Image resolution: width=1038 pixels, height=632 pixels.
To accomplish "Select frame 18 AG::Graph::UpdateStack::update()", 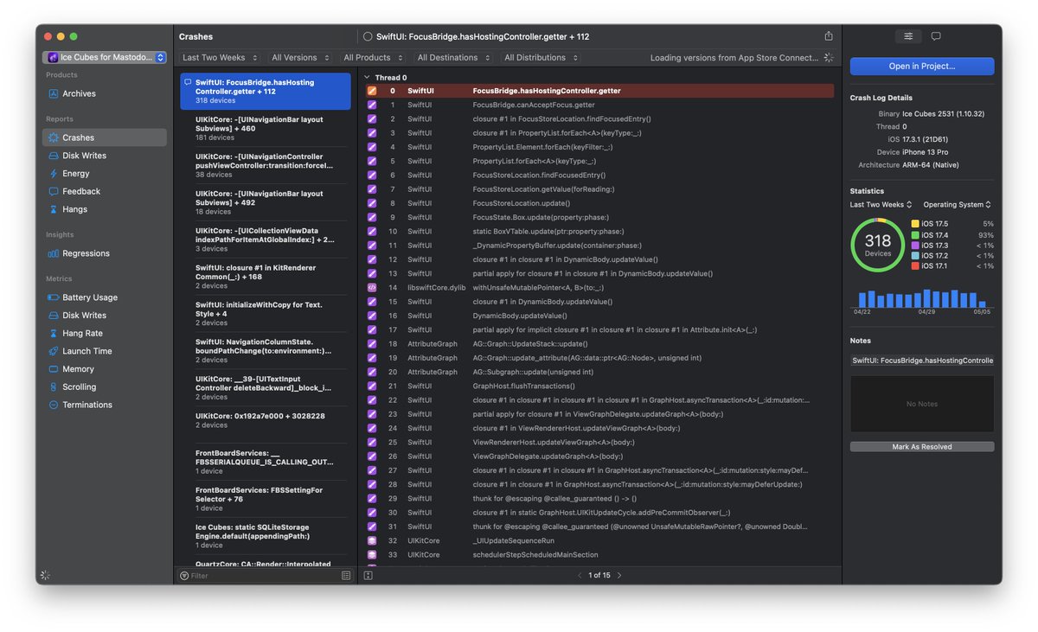I will 599,344.
